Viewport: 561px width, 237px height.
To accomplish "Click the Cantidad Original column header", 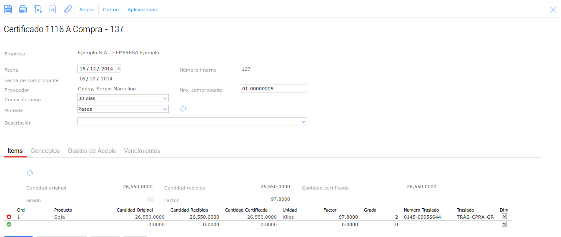I will click(135, 210).
